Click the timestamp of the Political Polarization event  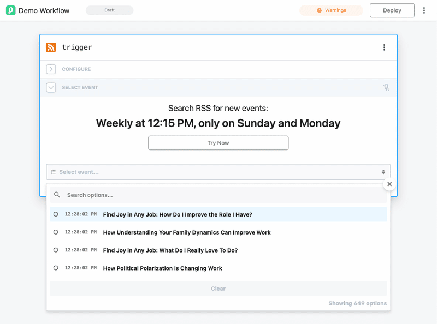point(81,268)
